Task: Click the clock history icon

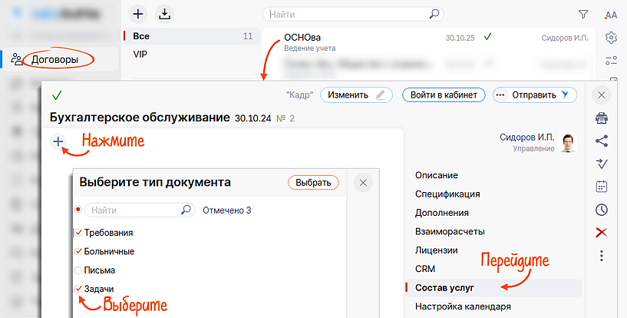Action: 602,209
